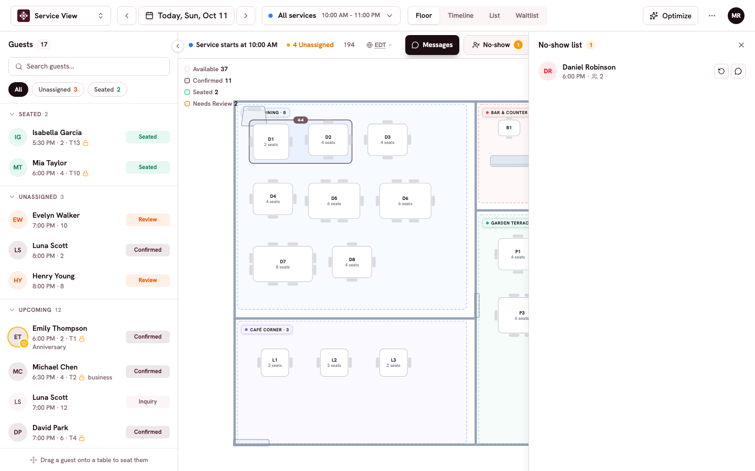Restore Daniel Robinson from no-show

[721, 71]
